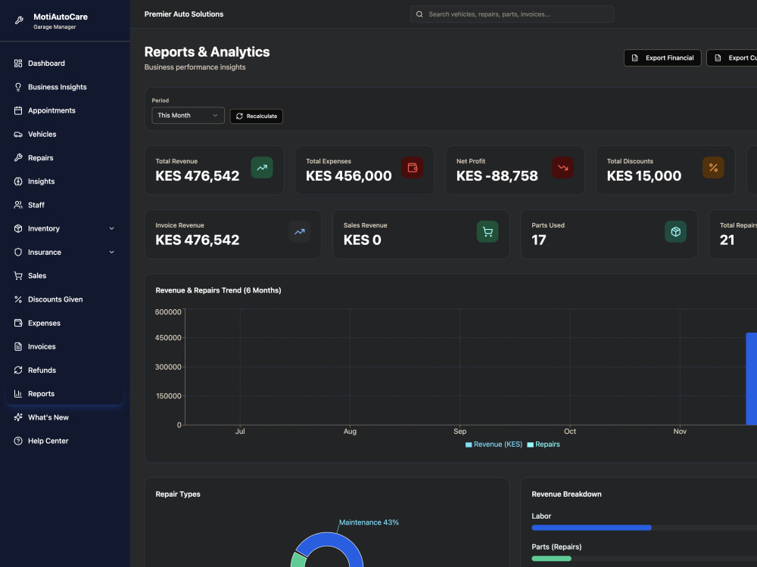Image resolution: width=757 pixels, height=567 pixels.
Task: Click the Export Financial document icon
Action: [635, 58]
